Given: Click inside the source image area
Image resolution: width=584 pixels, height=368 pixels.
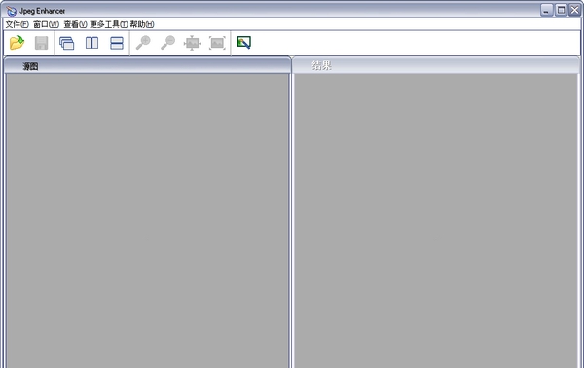Looking at the screenshot, I should coord(148,220).
